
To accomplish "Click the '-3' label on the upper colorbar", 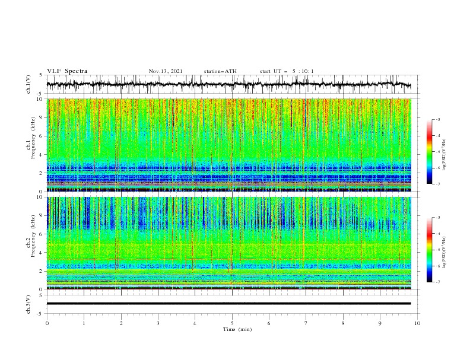I will [x=437, y=119].
